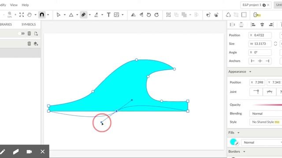Viewport: 282px width, 158px height.
Task: Set anchor to right
Action: click(x=267, y=61)
